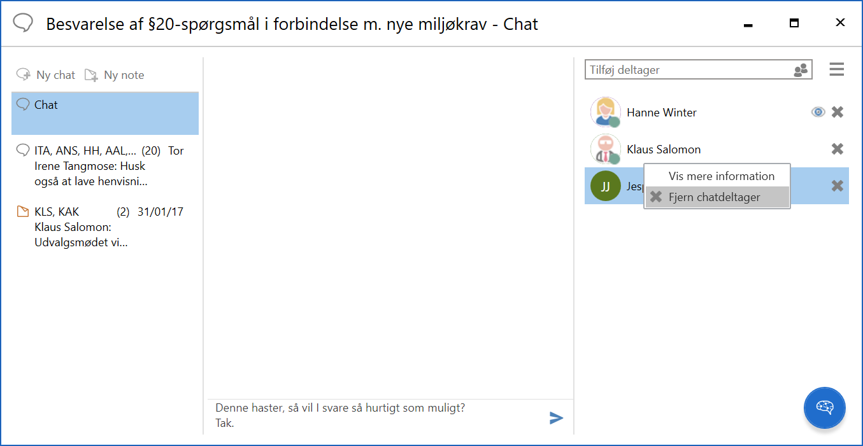Open the hamburger menu above participants
The width and height of the screenshot is (863, 446).
pos(836,69)
